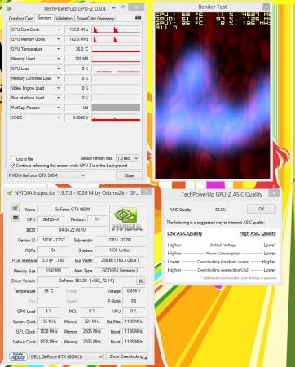Expand the Sensor refresh rate dropdown
The image size is (295, 367).
coord(128,158)
